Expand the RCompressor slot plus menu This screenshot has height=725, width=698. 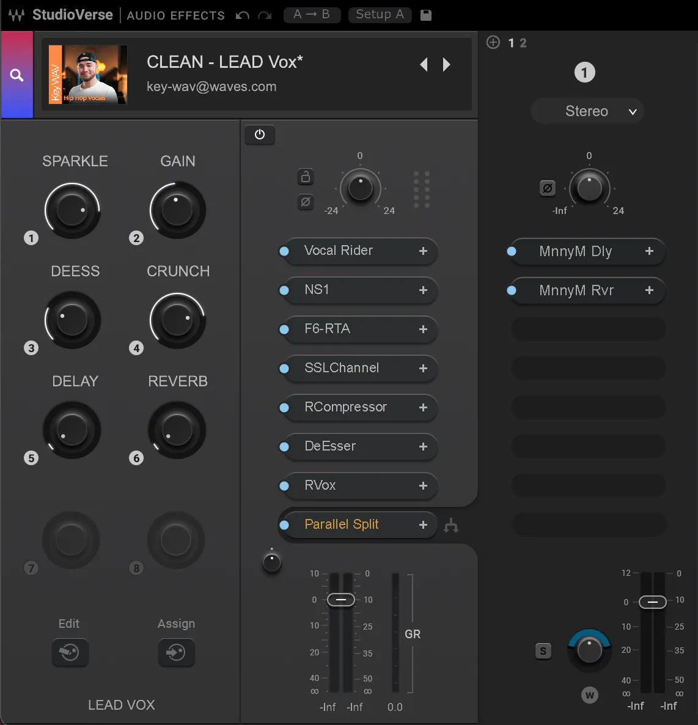click(423, 407)
